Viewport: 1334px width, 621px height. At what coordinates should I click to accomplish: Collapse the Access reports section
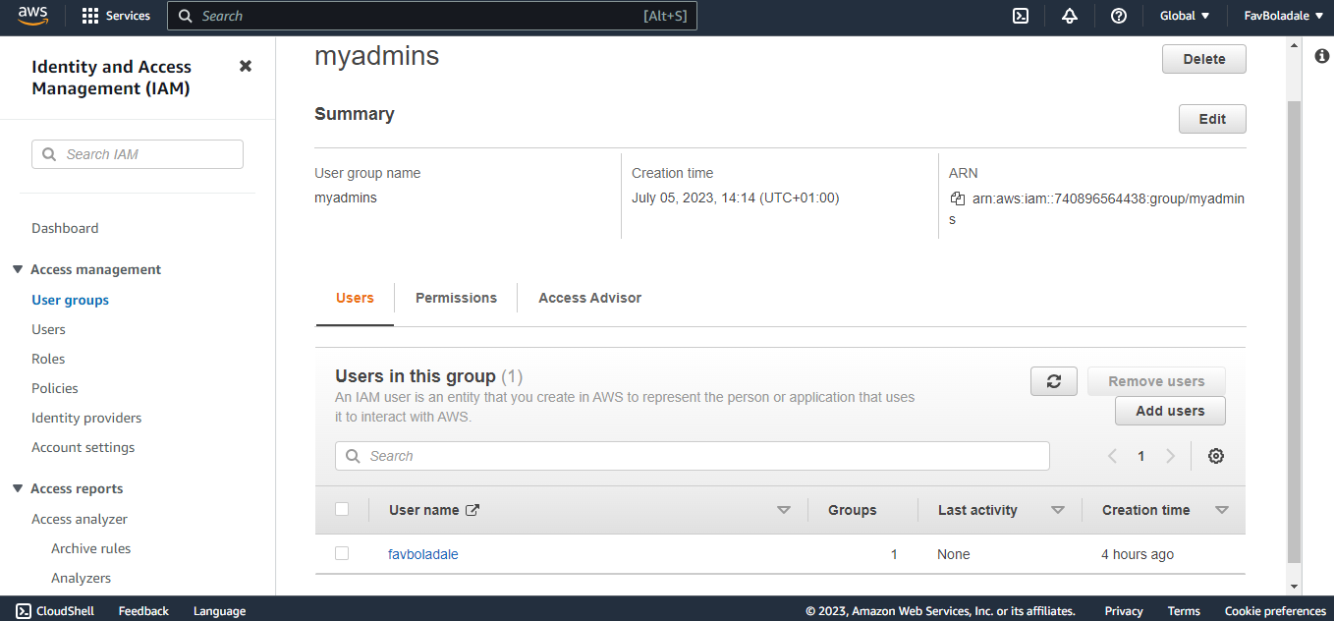tap(18, 488)
